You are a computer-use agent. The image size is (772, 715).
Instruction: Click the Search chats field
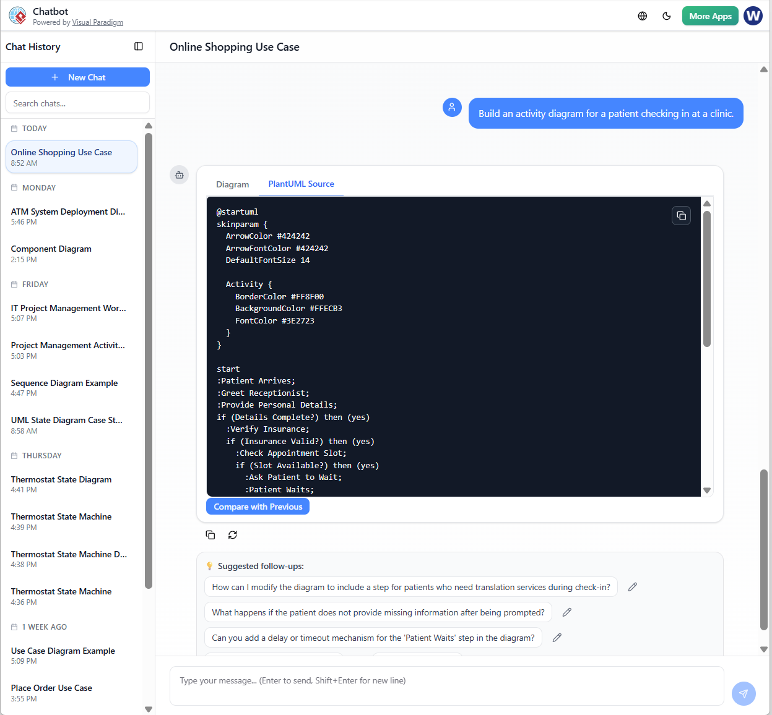[77, 103]
